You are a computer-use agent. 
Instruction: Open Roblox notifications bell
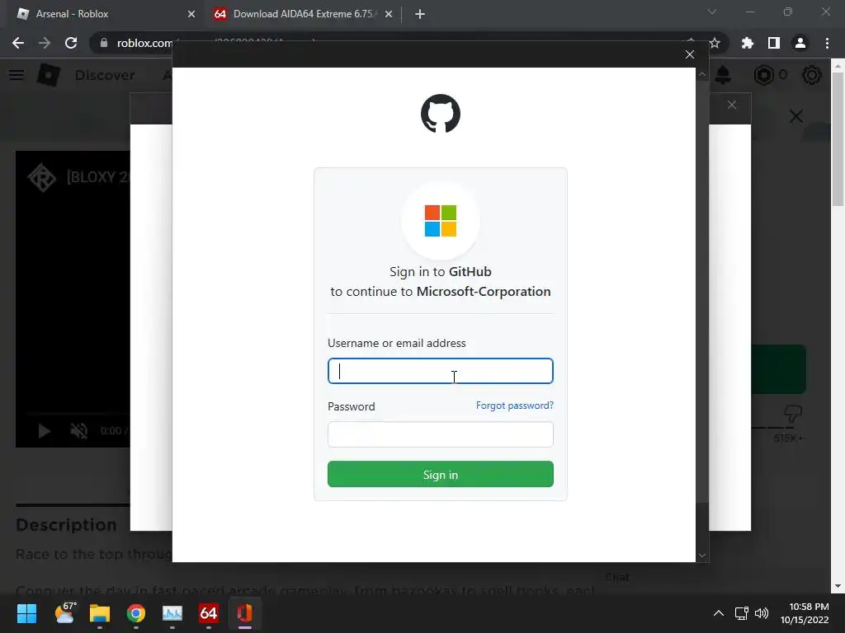pyautogui.click(x=723, y=75)
